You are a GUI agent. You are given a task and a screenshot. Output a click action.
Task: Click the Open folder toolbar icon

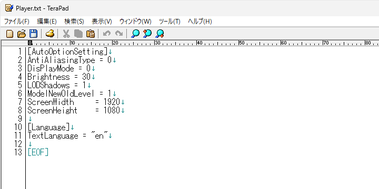click(x=22, y=34)
